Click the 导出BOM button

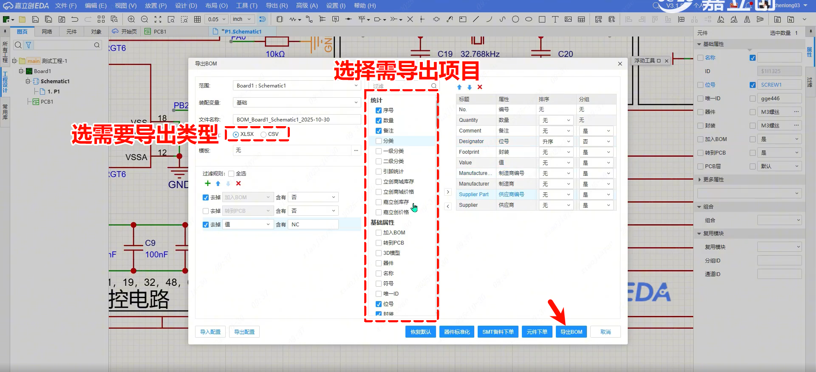coord(571,332)
